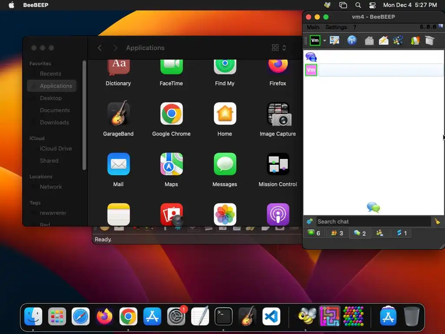Open the Settings menu in BeeBEEP window

pos(336,27)
